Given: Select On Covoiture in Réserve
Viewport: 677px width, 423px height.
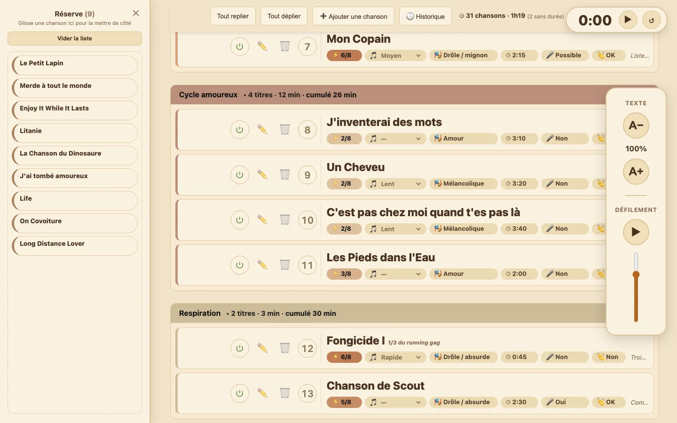Looking at the screenshot, I should pos(75,223).
